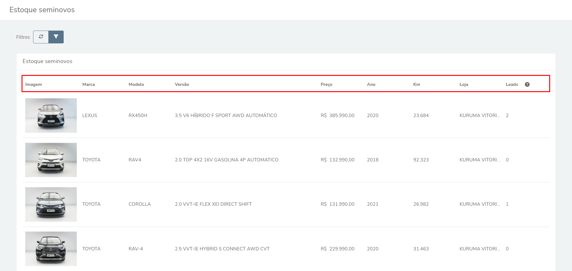Click the RAV4 model cell

click(135, 160)
